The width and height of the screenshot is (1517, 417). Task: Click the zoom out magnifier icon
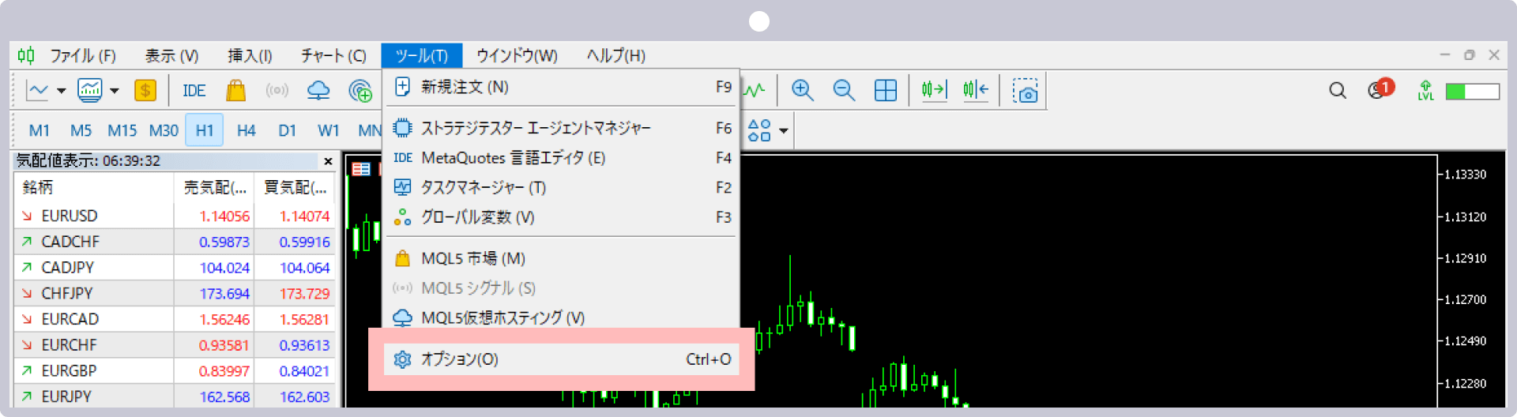844,90
